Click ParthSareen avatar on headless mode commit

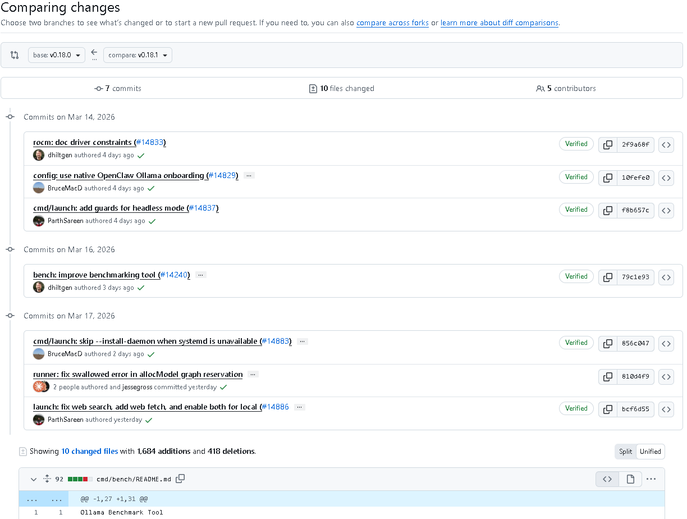(x=39, y=221)
